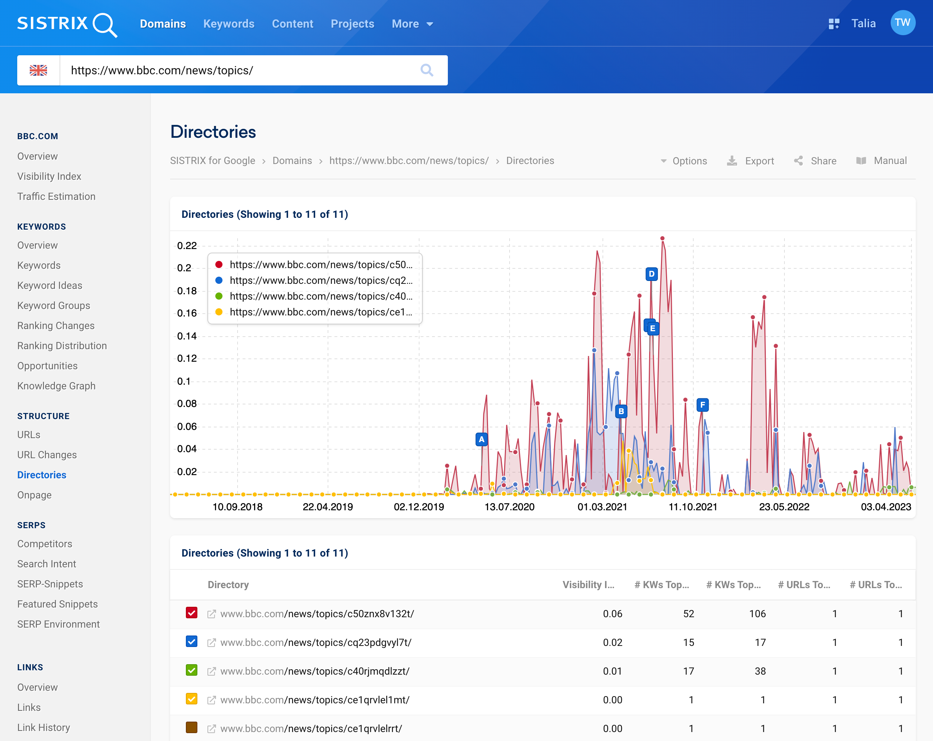
Task: Open external link for ce1qrvlel1mt directory
Action: 212,700
